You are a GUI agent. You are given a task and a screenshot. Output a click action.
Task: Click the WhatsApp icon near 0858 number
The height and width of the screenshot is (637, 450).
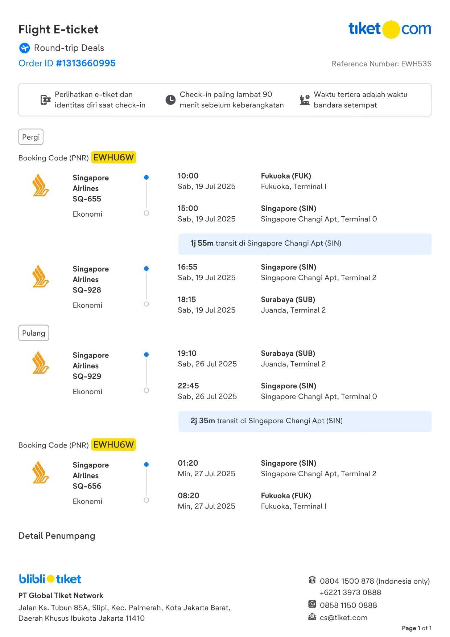click(312, 604)
